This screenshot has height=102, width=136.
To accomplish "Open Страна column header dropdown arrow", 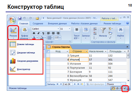I will (86, 51).
